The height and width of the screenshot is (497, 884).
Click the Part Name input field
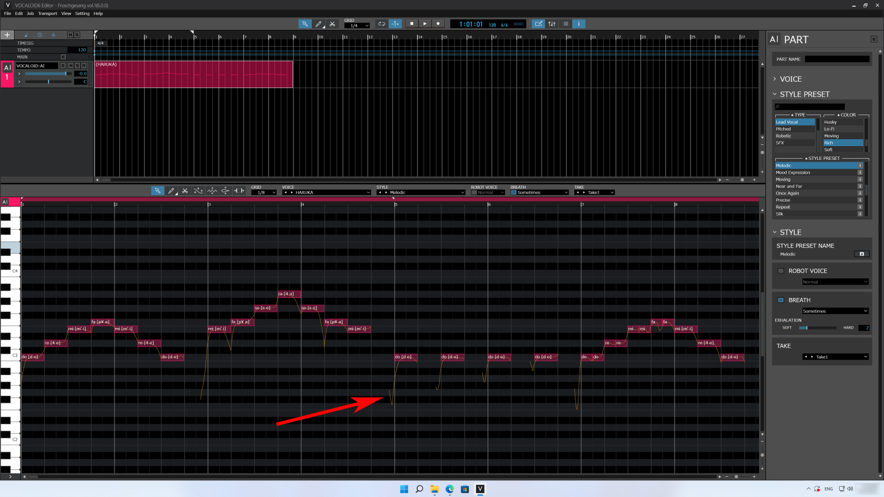coord(836,59)
